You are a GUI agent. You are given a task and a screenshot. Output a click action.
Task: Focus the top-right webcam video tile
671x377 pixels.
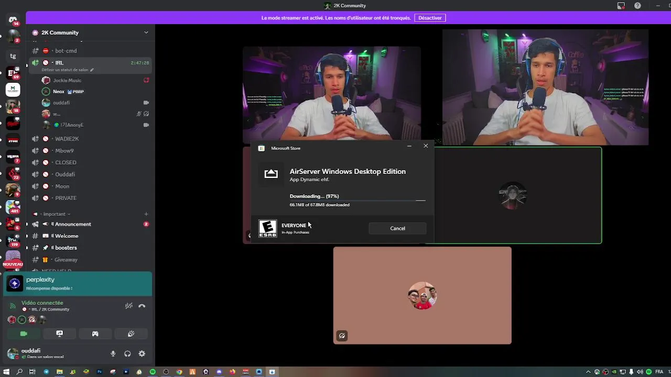coord(545,87)
